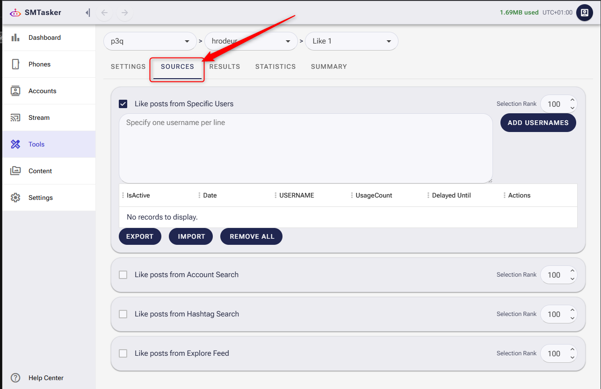This screenshot has height=389, width=601.
Task: Expand the hrodeur account dropdown
Action: point(251,41)
